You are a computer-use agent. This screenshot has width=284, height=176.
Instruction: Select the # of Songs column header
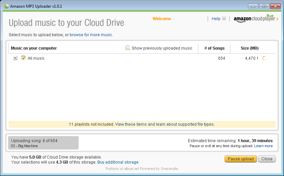pos(214,48)
